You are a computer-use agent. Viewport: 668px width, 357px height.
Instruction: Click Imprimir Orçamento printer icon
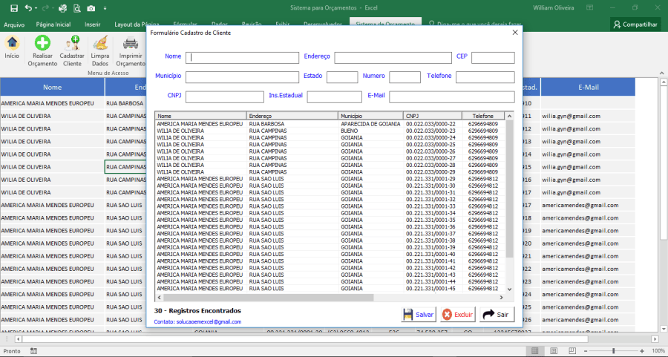[131, 42]
